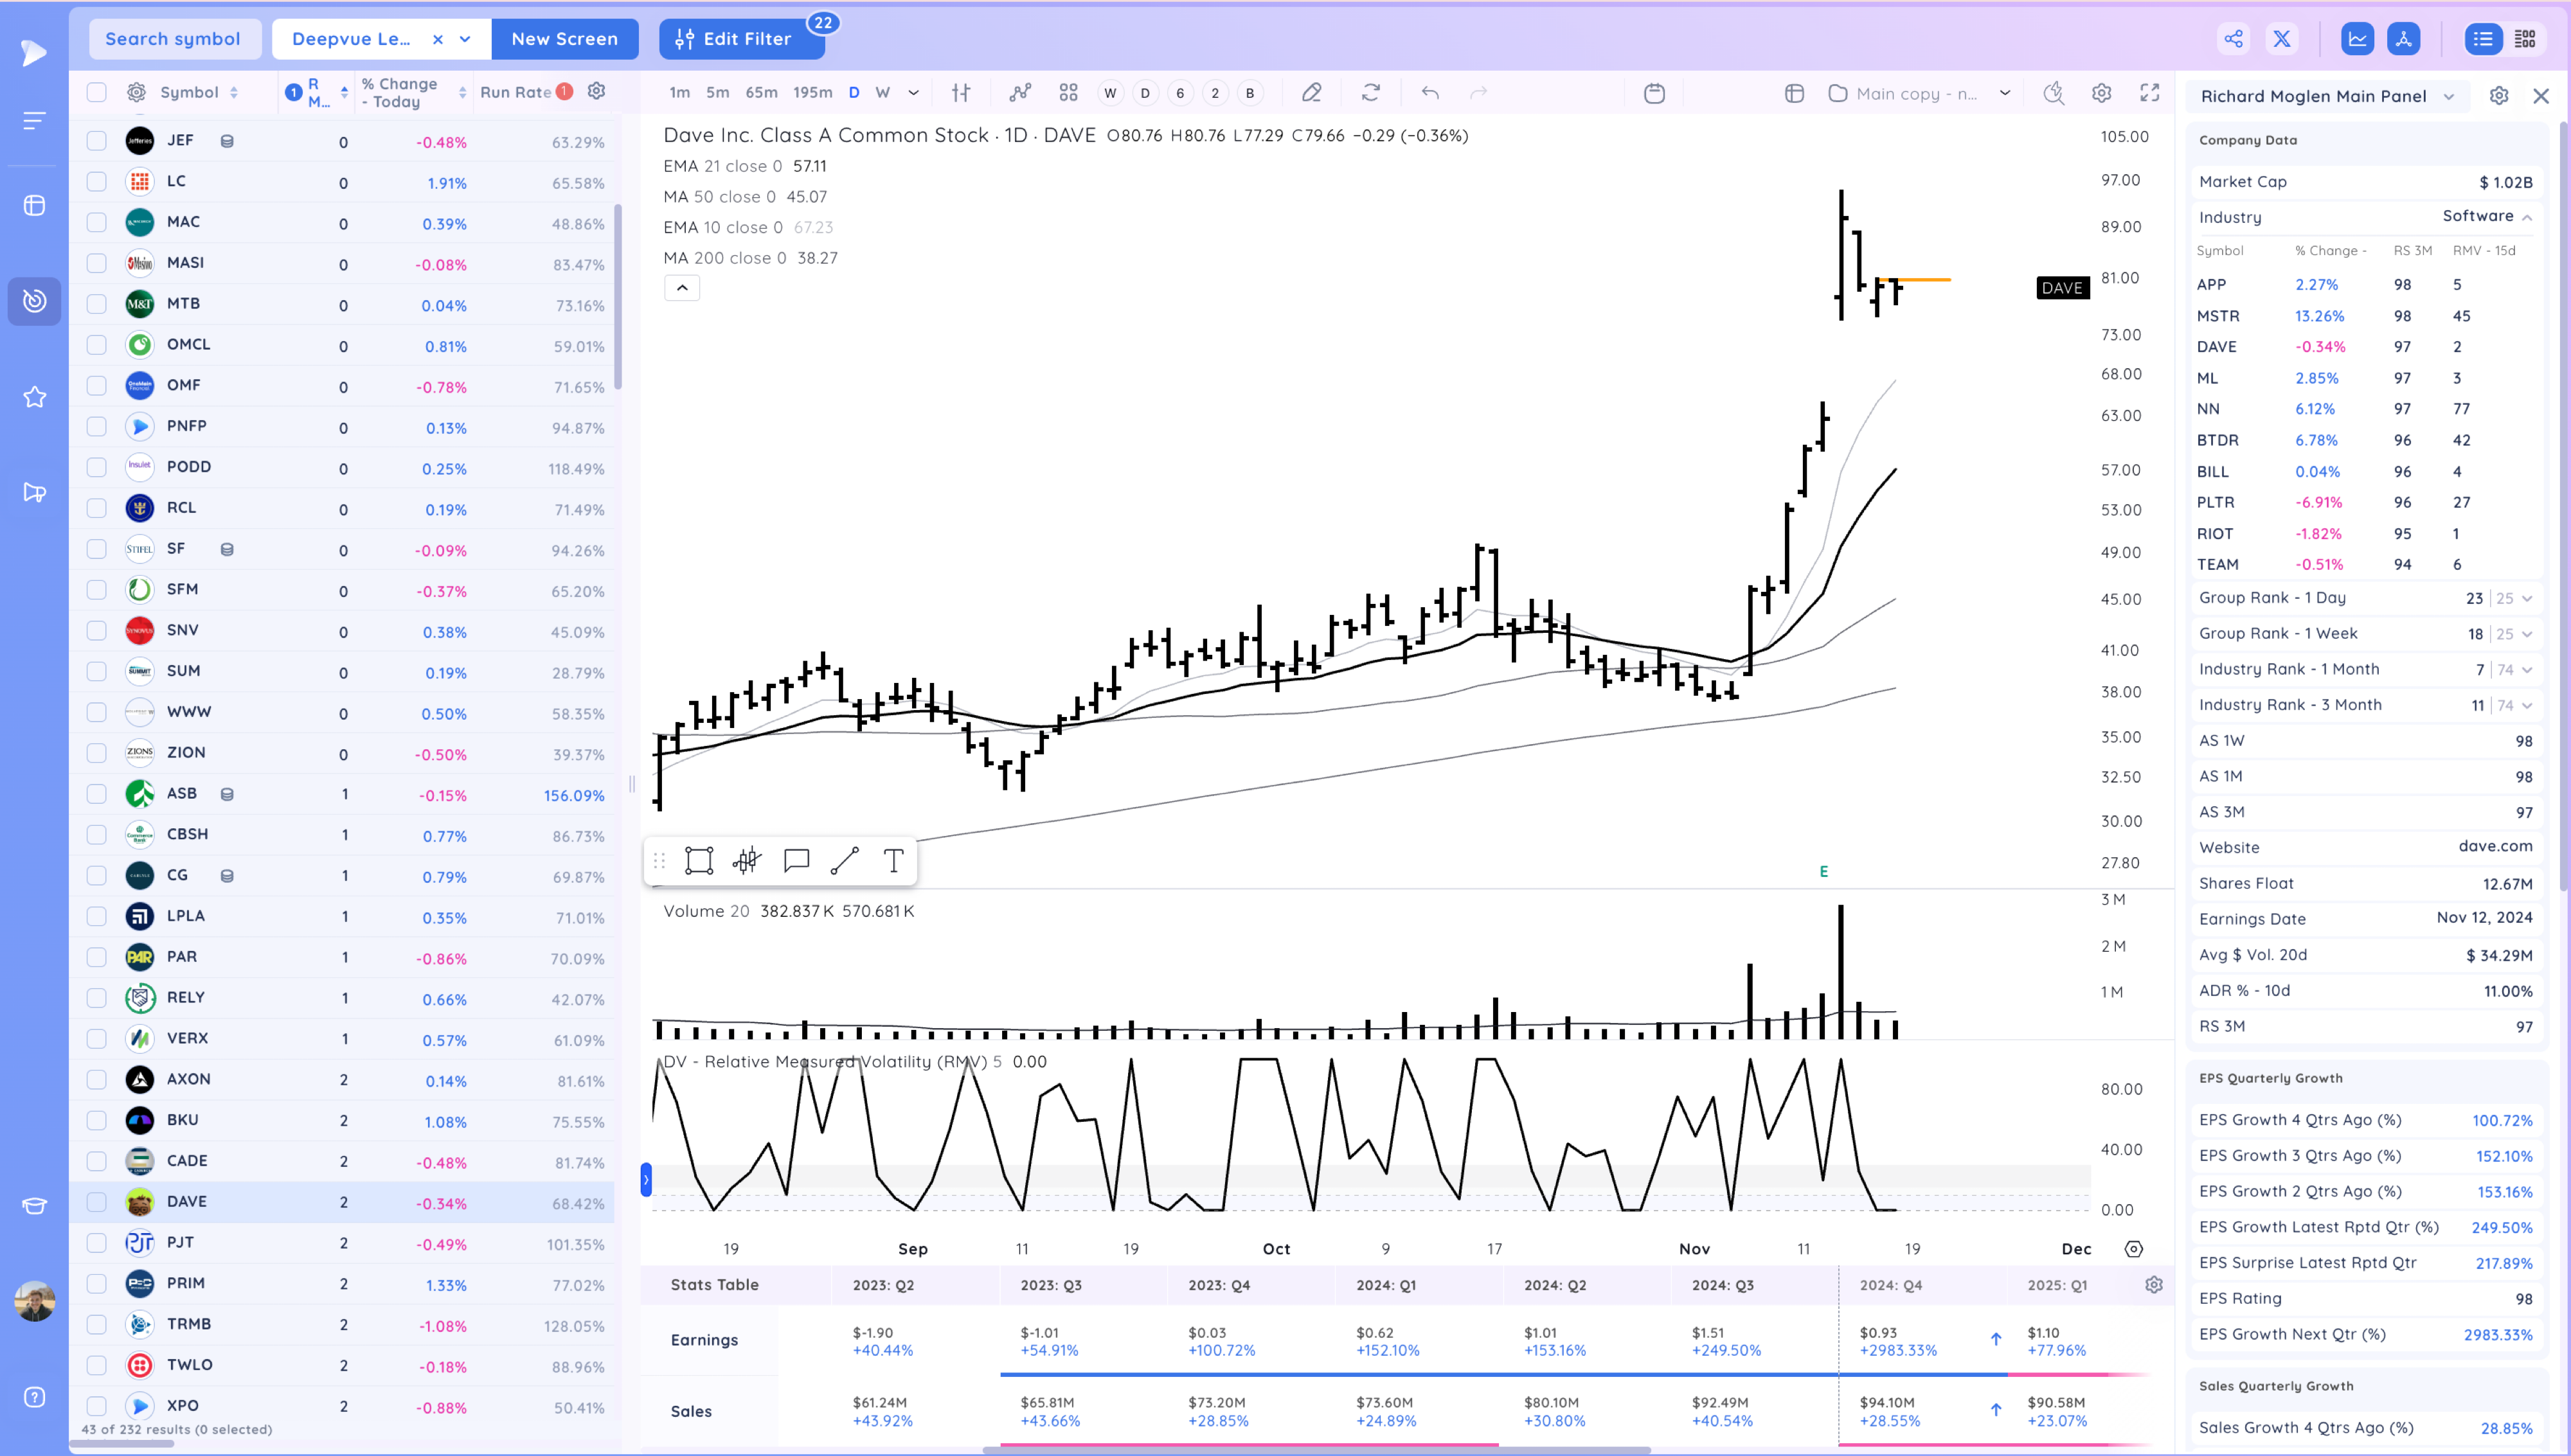
Task: Sort by Symbol column header
Action: click(198, 92)
